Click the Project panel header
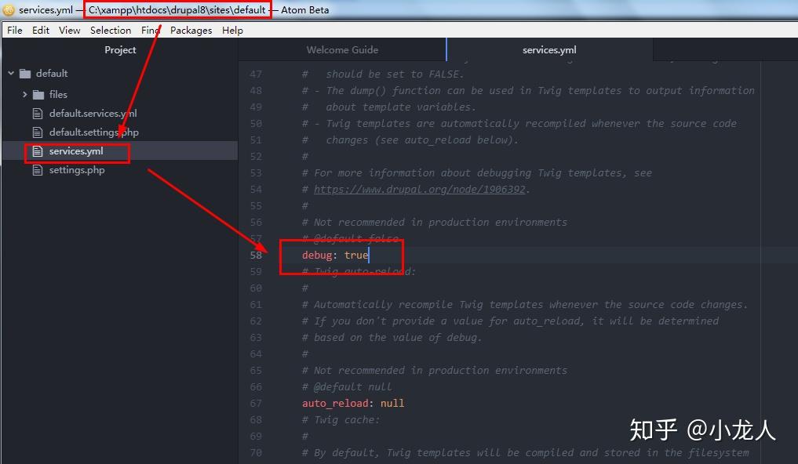Screen dimensions: 798x464 coord(120,50)
